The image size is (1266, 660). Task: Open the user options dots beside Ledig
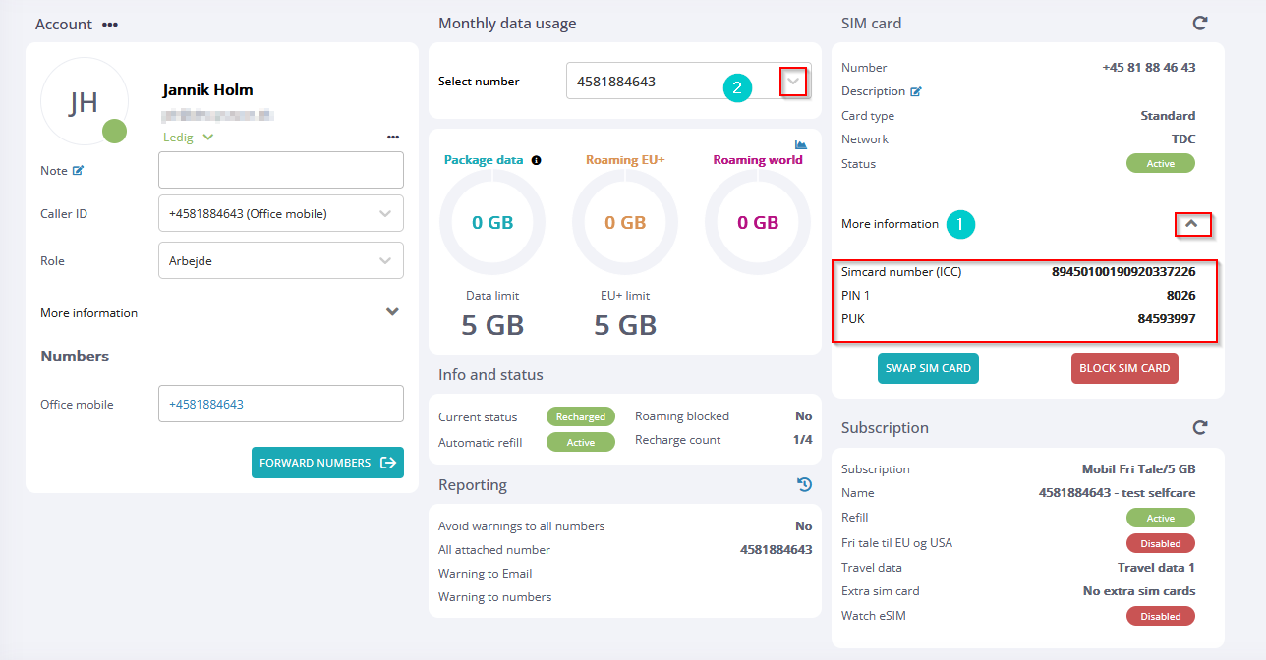[393, 137]
